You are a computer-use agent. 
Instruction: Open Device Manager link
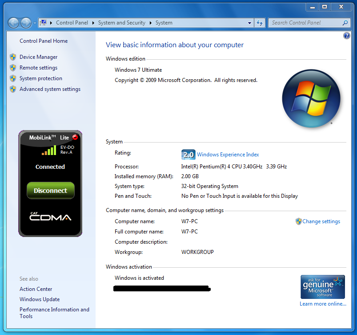(39, 57)
